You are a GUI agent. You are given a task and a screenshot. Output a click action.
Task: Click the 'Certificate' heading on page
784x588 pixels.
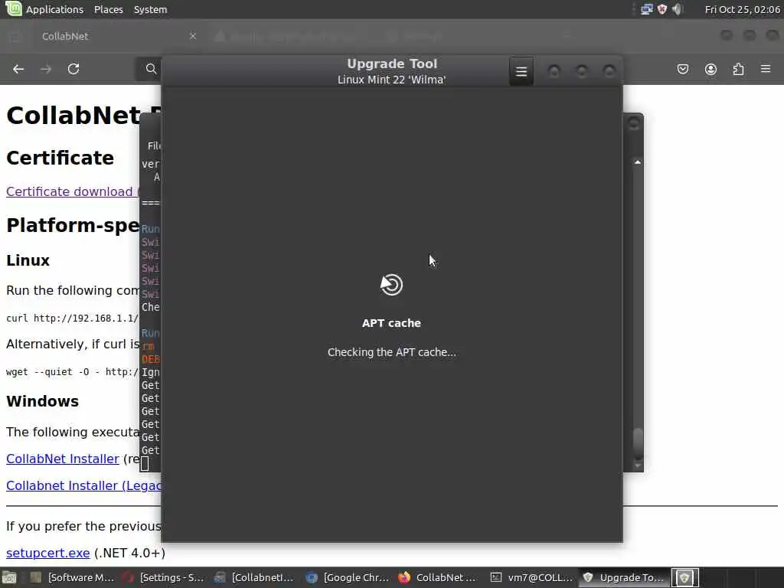point(60,158)
